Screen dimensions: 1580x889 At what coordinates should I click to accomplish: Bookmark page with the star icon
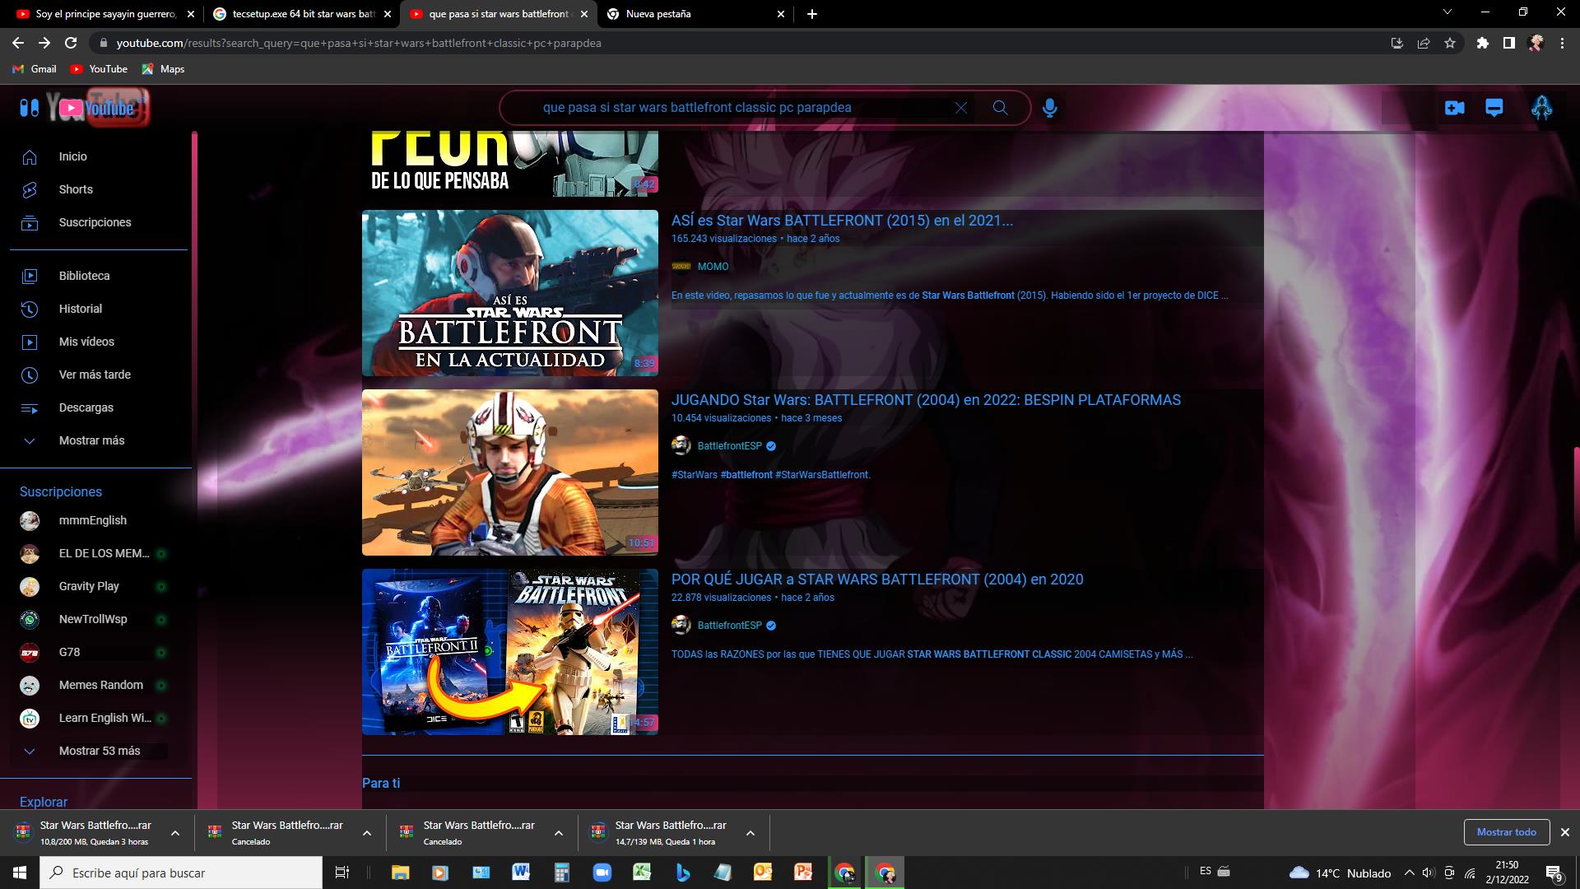[x=1450, y=43]
